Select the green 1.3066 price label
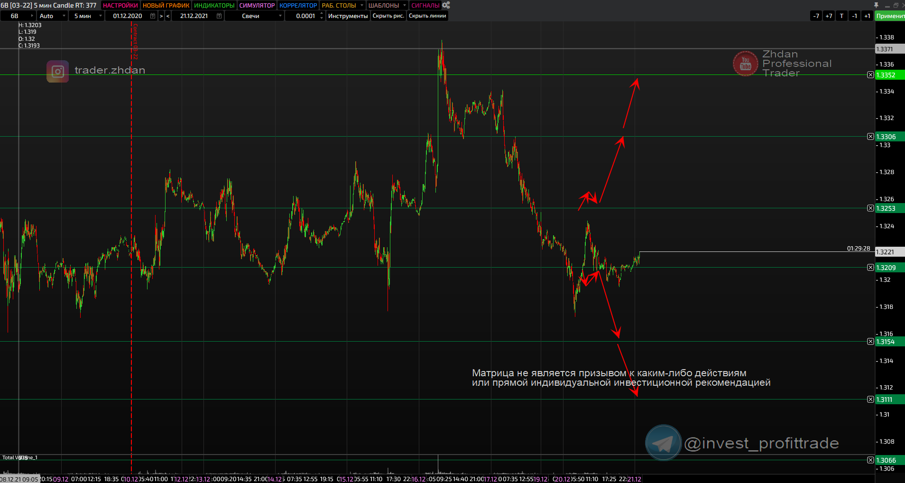Viewport: 905px width, 483px height. pyautogui.click(x=890, y=460)
